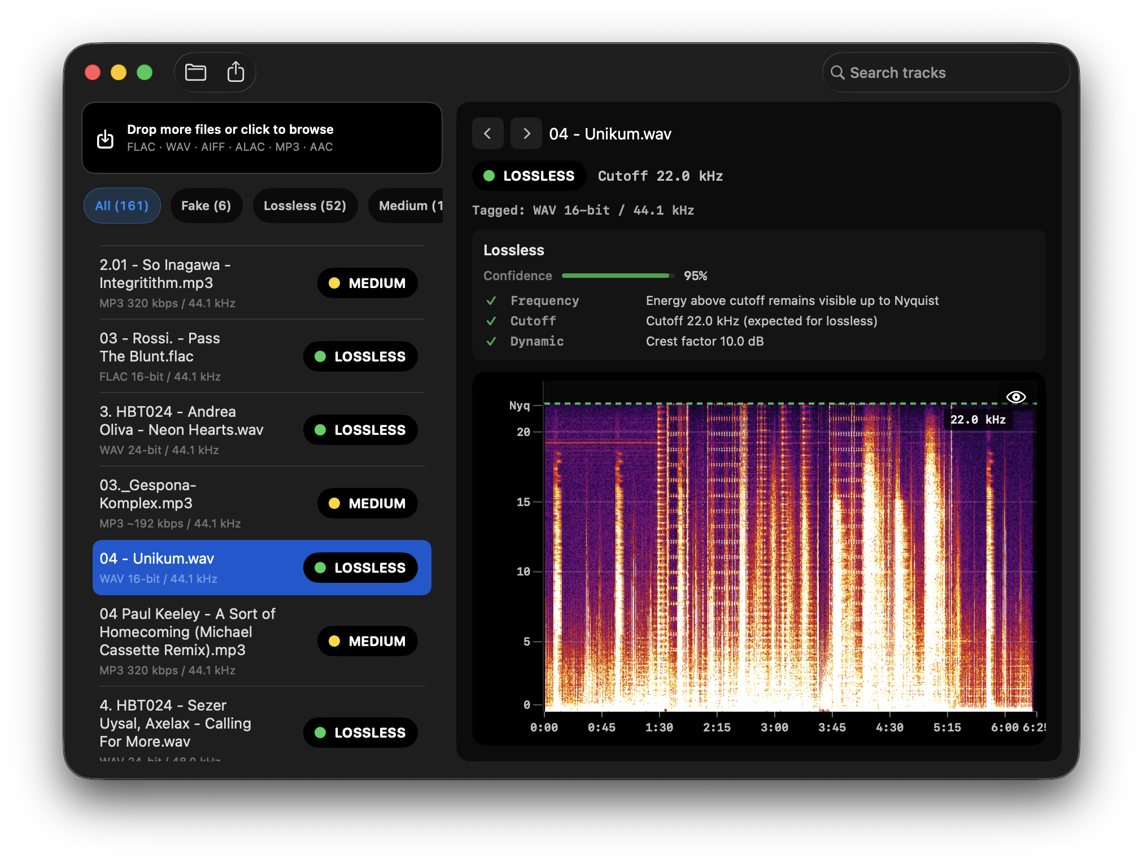Toggle the spectrogram eye visibility icon
This screenshot has height=863, width=1143.
pyautogui.click(x=1016, y=397)
